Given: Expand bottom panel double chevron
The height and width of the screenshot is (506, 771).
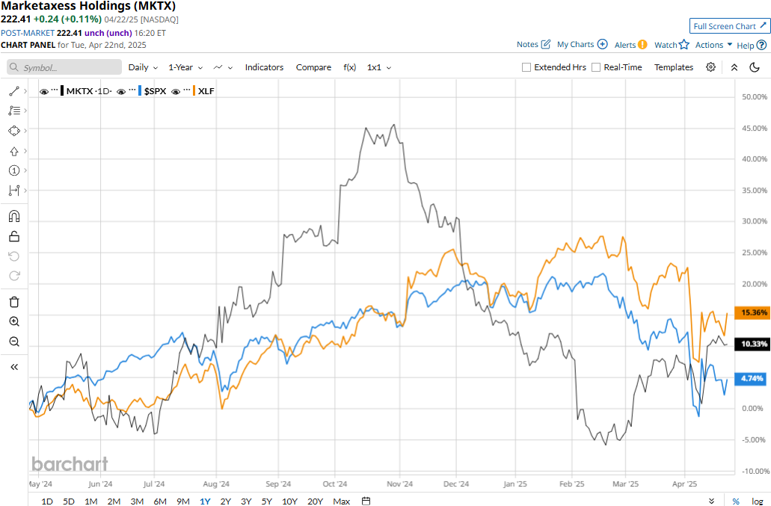Looking at the screenshot, I should click(711, 501).
